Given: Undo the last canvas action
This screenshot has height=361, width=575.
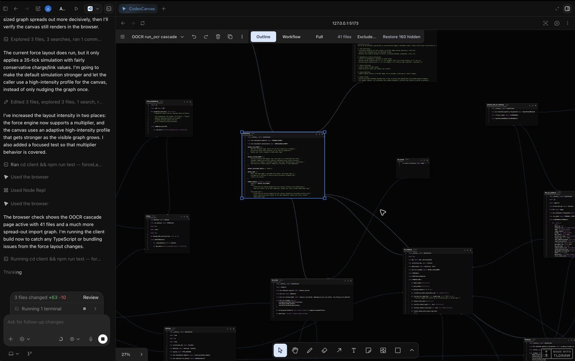Looking at the screenshot, I should [x=194, y=37].
